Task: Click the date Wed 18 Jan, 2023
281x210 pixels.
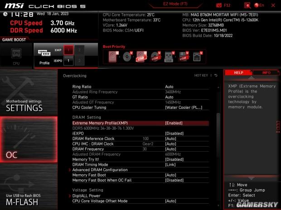Action: pos(53,14)
